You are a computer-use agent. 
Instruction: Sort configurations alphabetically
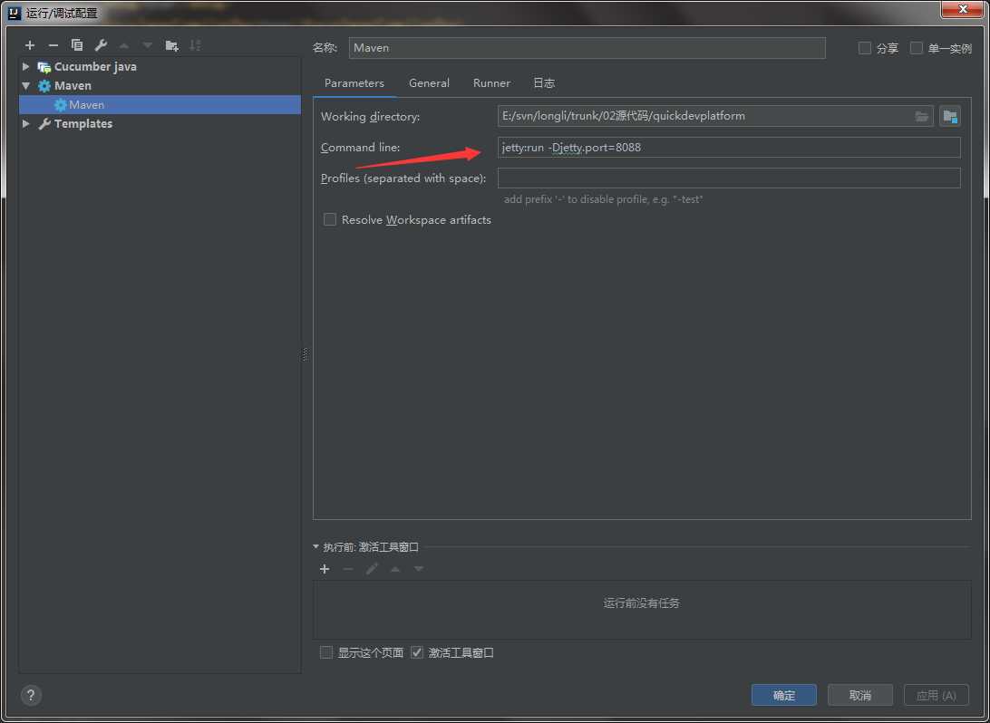tap(195, 45)
